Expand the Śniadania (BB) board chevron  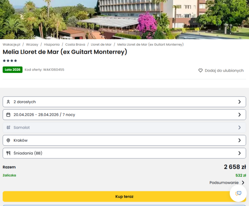pos(239,153)
